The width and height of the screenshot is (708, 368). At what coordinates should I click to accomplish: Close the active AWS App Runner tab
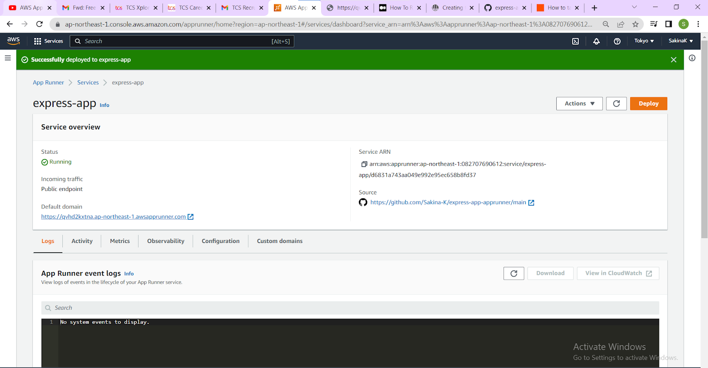314,8
